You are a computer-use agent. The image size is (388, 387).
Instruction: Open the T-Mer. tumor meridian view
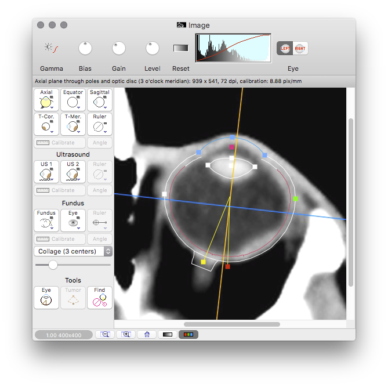point(73,124)
